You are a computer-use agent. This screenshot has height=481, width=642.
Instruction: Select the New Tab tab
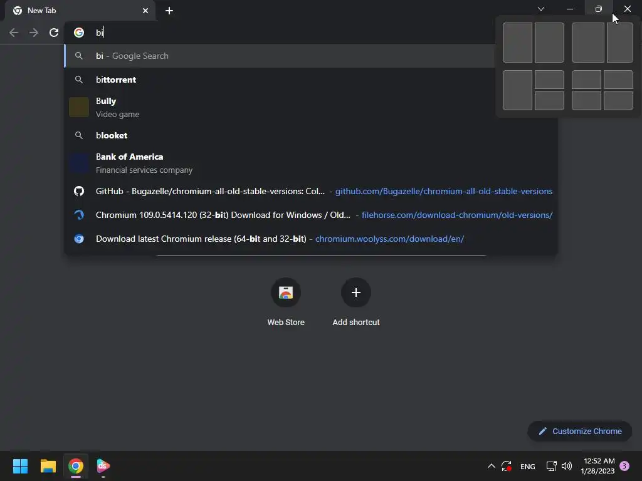pos(80,11)
